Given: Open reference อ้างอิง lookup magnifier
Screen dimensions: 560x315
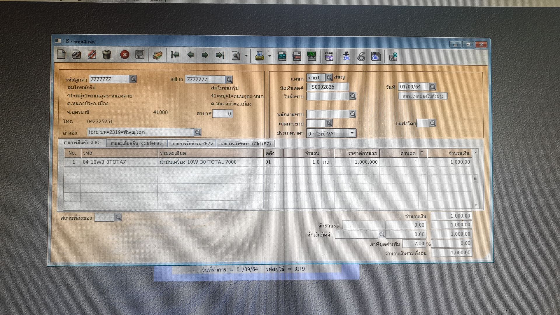Looking at the screenshot, I should (x=198, y=132).
